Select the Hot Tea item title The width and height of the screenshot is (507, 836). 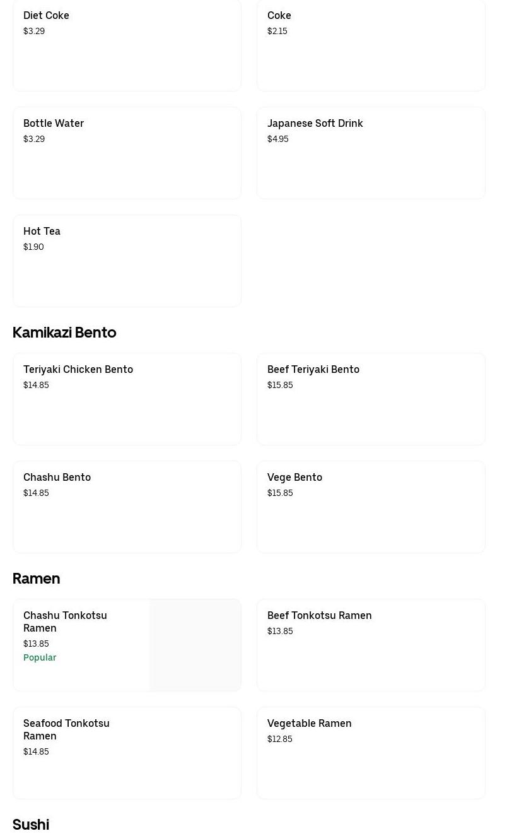tap(42, 232)
